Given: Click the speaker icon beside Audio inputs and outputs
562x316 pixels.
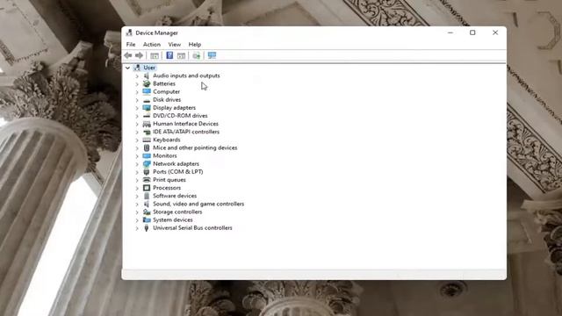Looking at the screenshot, I should 147,75.
